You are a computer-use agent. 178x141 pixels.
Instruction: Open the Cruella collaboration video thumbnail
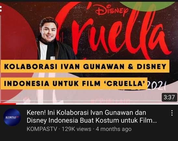89,53
